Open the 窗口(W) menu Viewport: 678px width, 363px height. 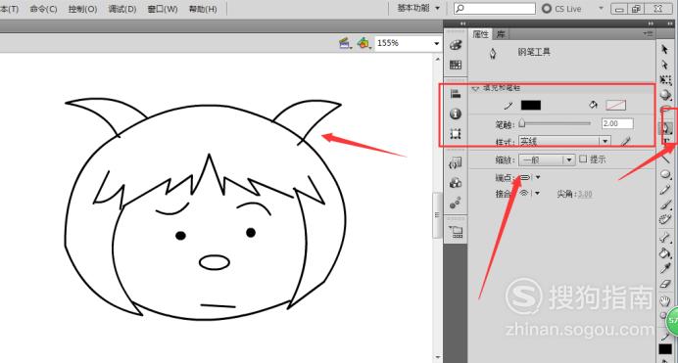pos(162,9)
